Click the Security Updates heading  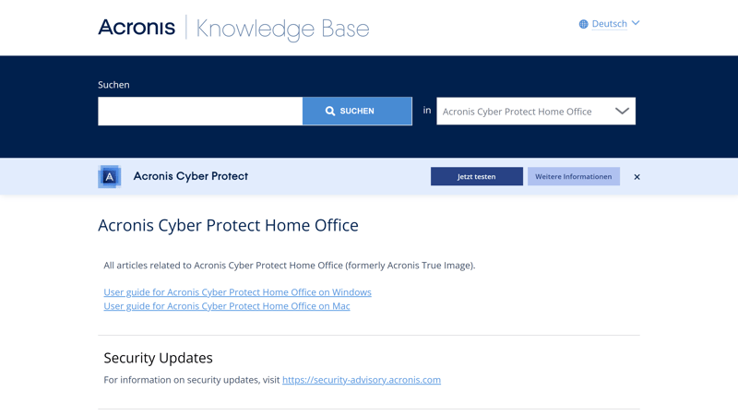tap(158, 358)
